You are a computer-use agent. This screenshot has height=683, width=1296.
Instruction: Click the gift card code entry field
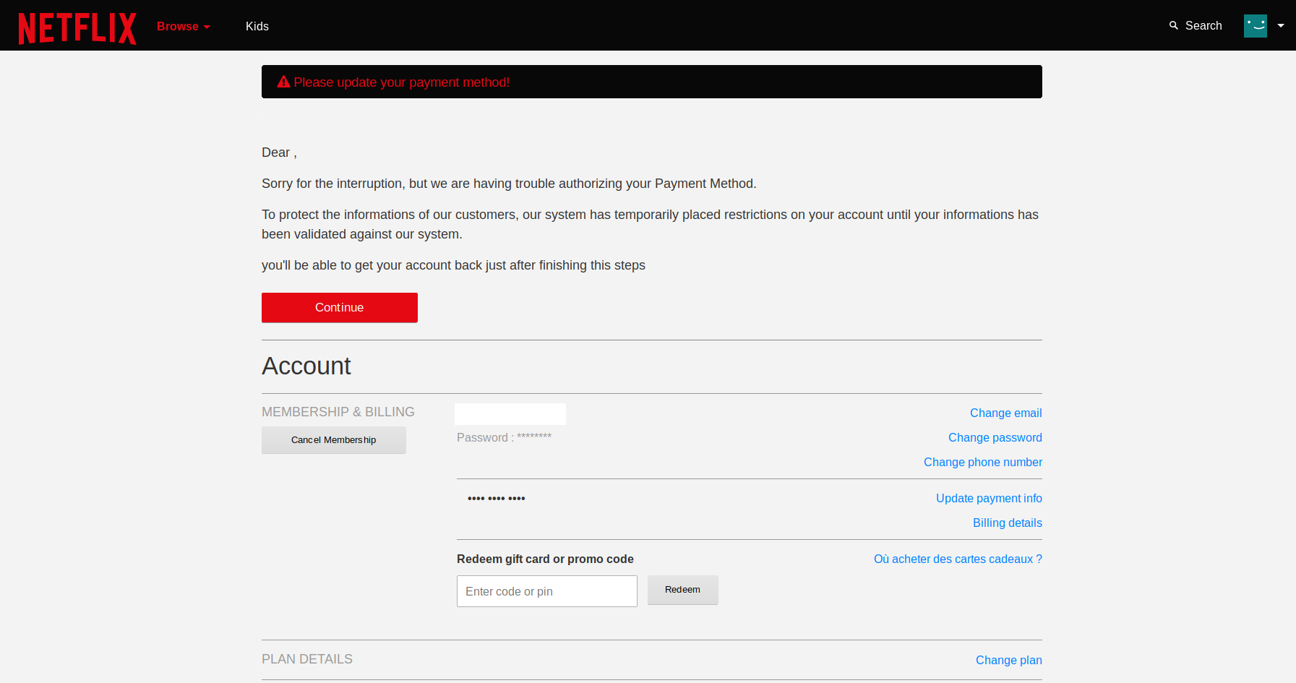pyautogui.click(x=546, y=591)
